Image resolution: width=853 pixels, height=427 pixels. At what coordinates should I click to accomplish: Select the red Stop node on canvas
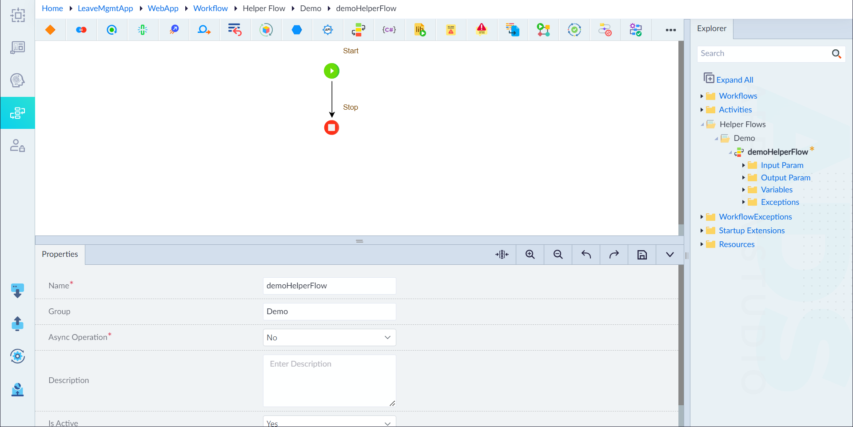(331, 128)
